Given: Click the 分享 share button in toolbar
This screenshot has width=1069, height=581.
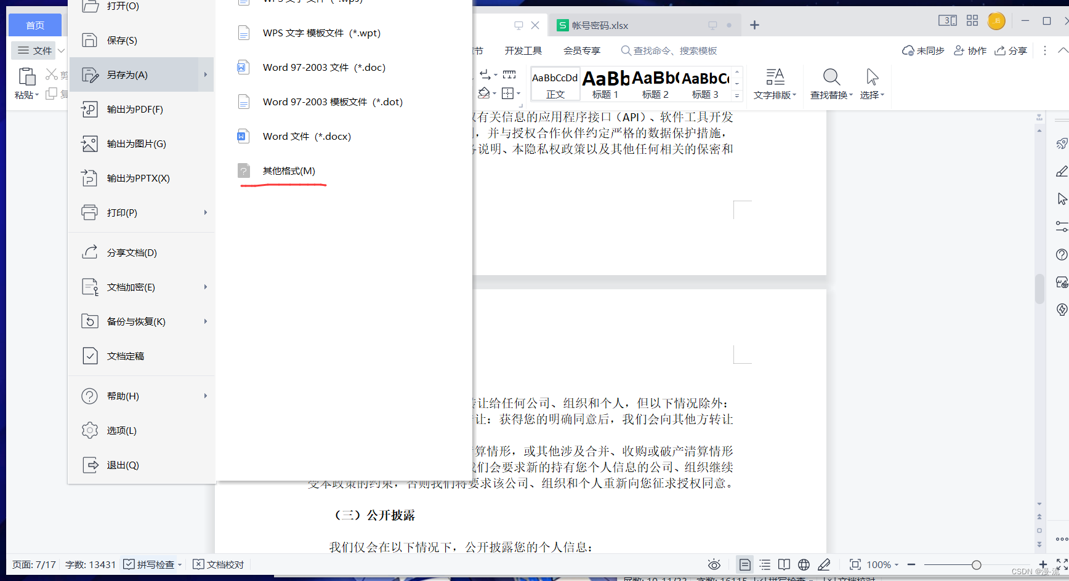Looking at the screenshot, I should pos(1011,50).
